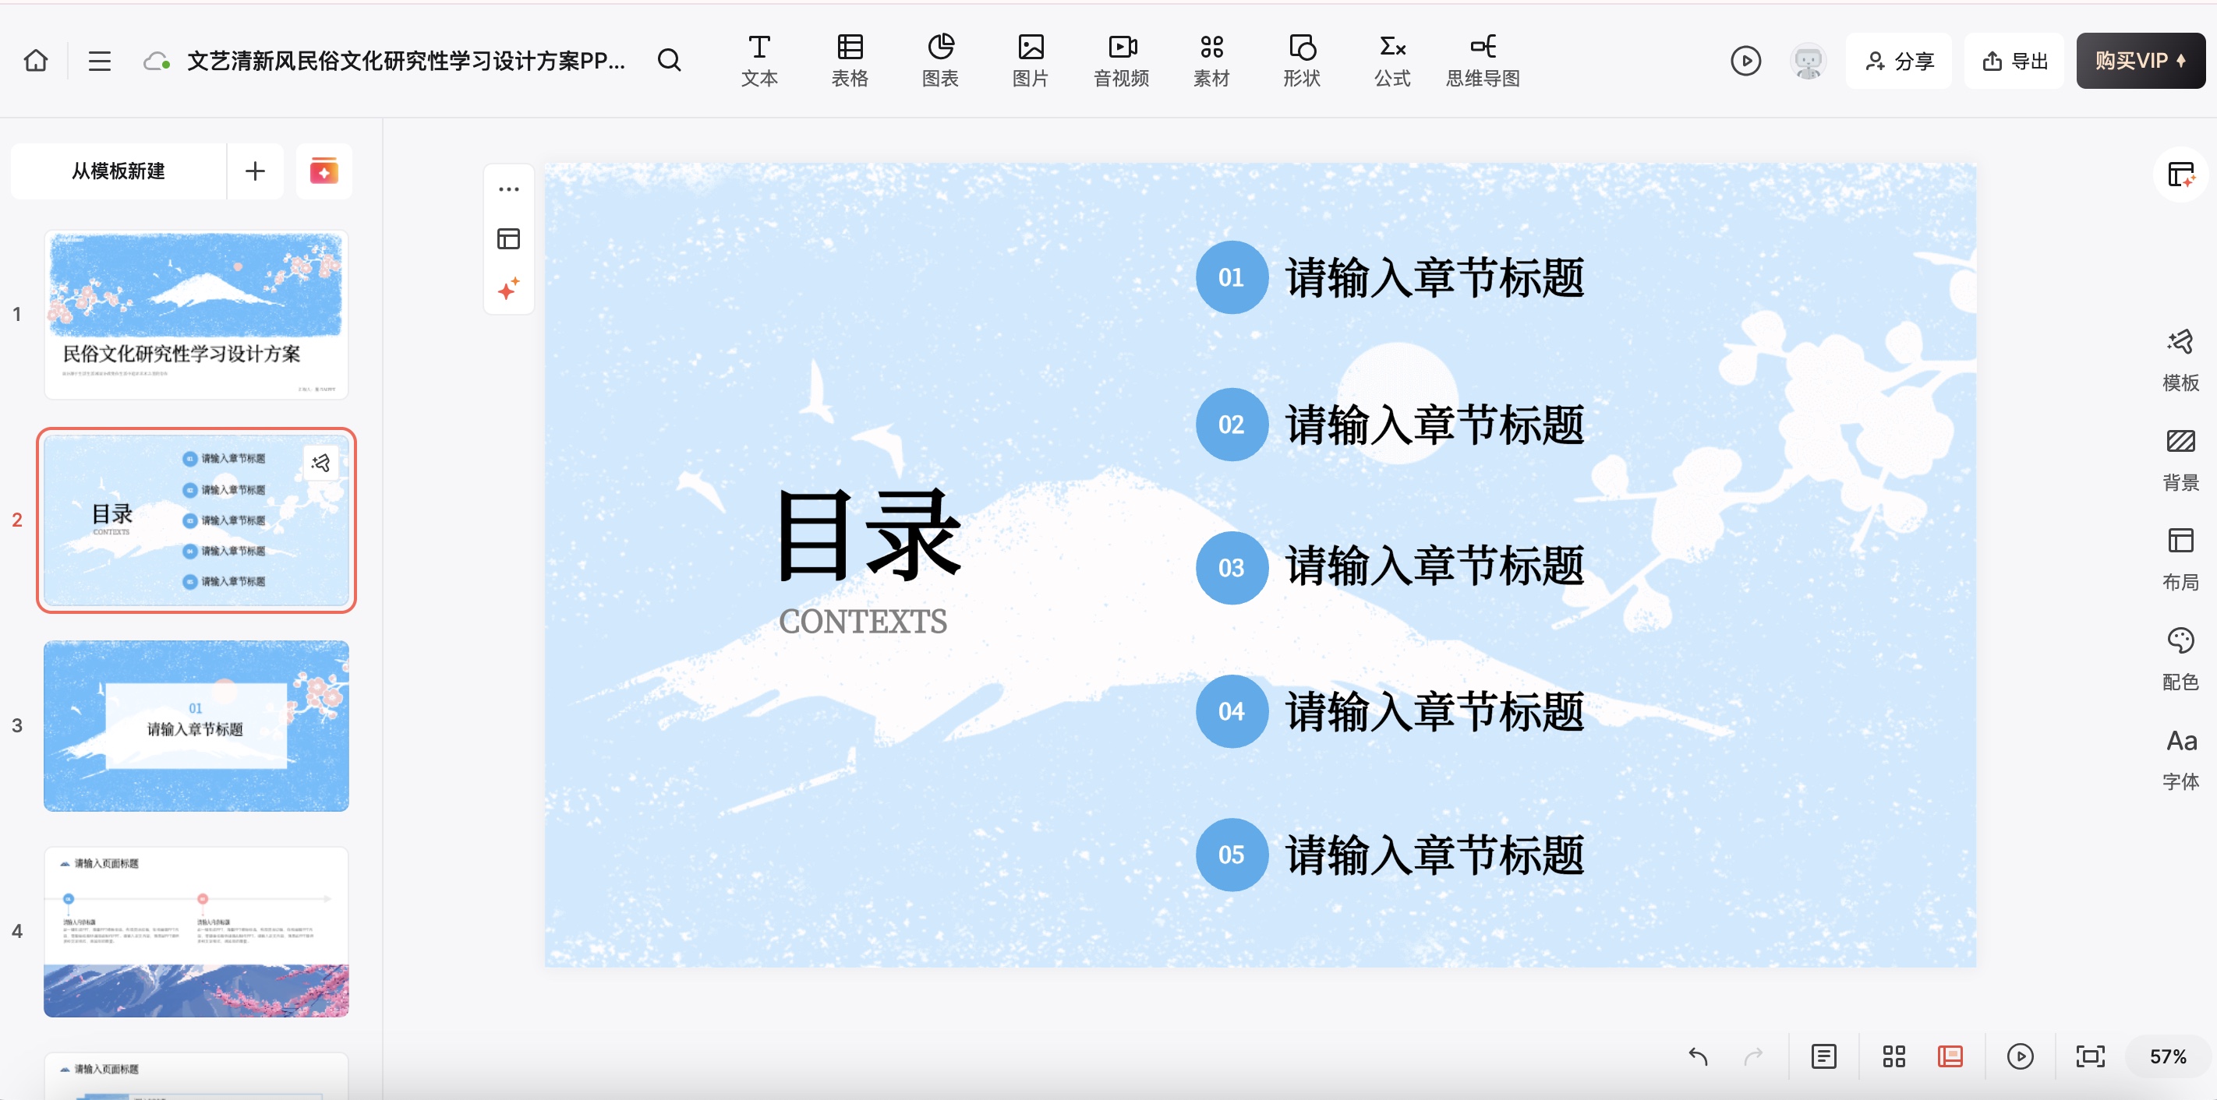Open the hamburger menu
The width and height of the screenshot is (2217, 1100).
click(100, 60)
